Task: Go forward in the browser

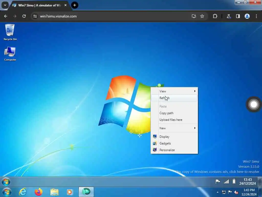Action: [x=15, y=16]
